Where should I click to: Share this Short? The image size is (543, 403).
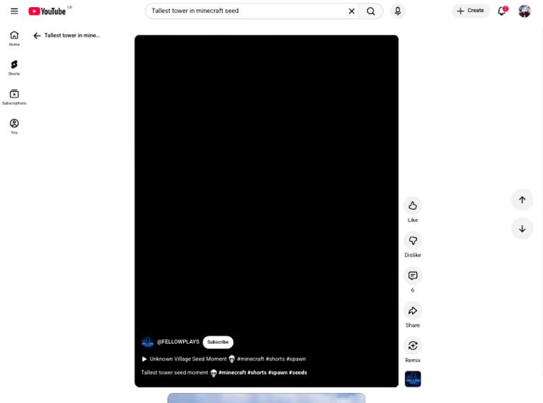(412, 310)
